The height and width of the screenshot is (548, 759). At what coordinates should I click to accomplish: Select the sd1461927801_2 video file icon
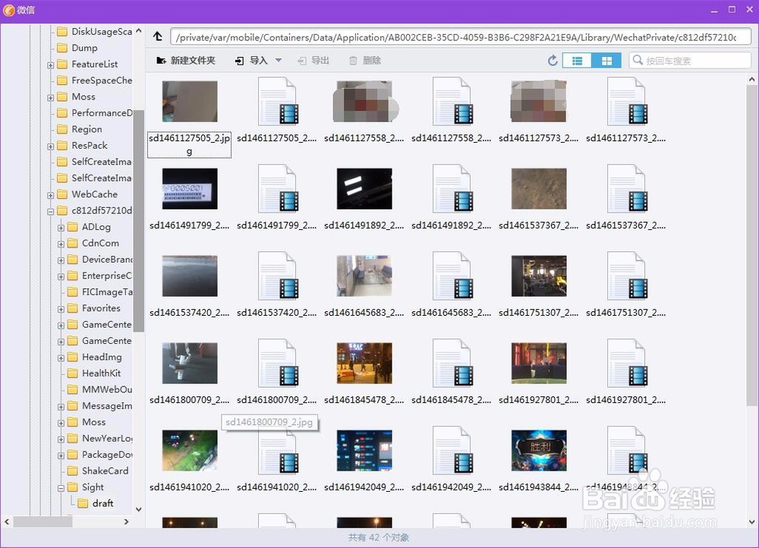click(626, 363)
